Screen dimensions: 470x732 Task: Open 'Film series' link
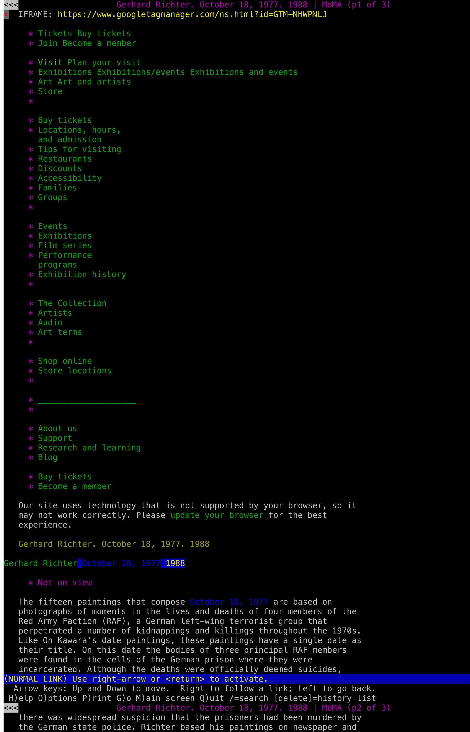(x=65, y=245)
